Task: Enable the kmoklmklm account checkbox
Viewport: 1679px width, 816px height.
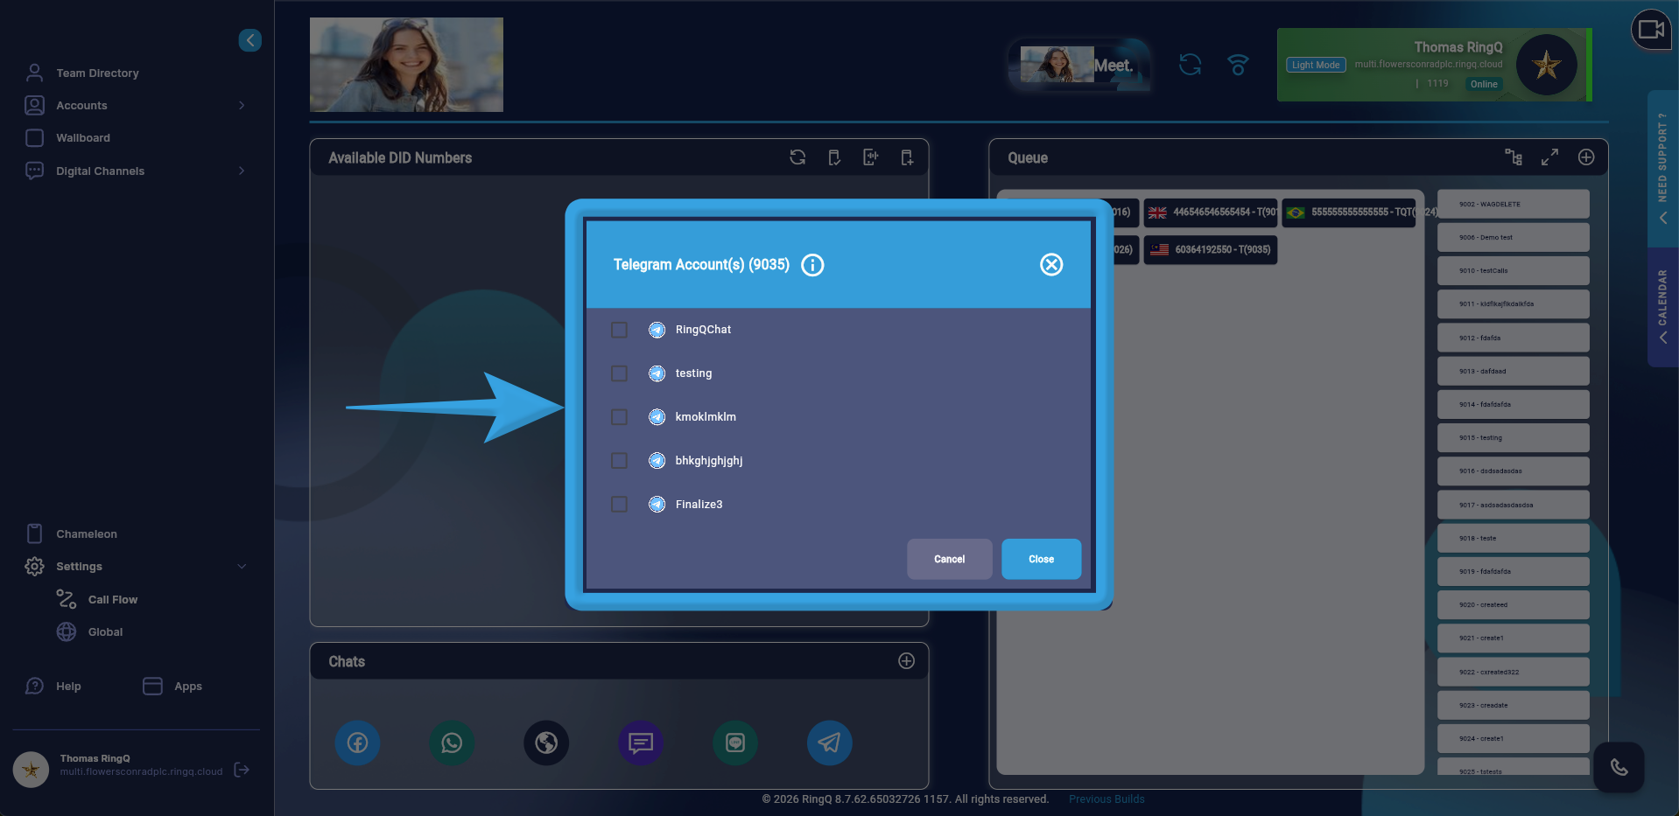Action: coord(620,417)
